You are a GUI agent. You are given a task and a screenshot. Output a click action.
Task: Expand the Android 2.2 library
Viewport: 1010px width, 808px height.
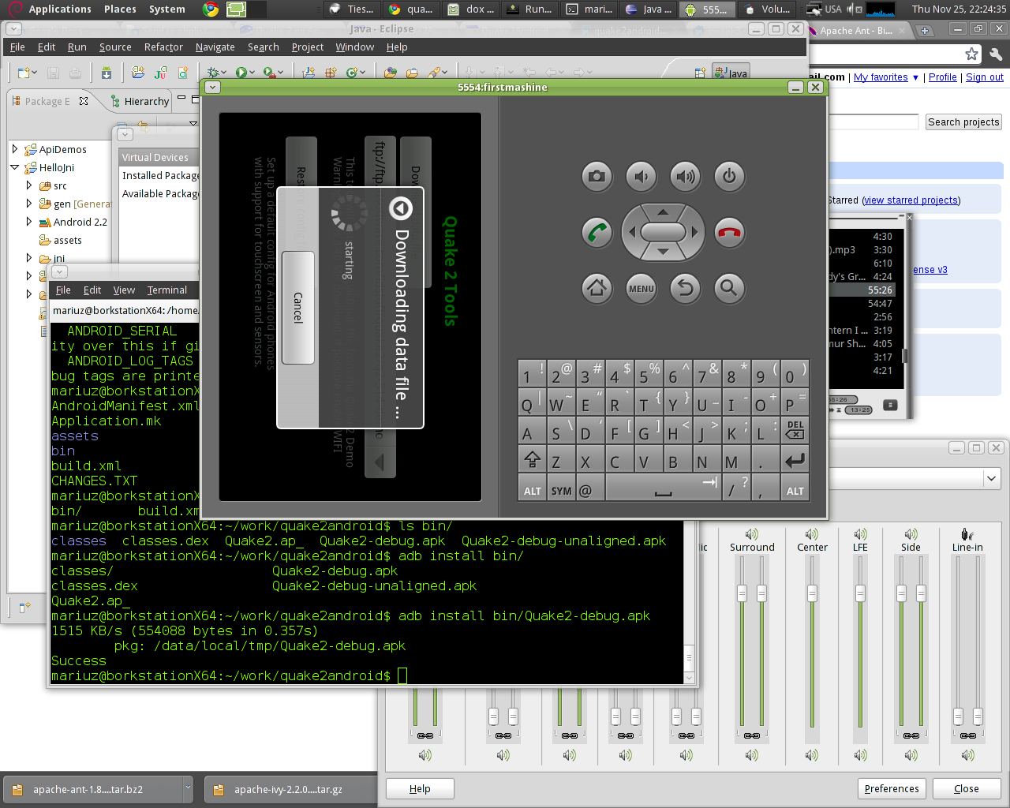[x=29, y=221]
